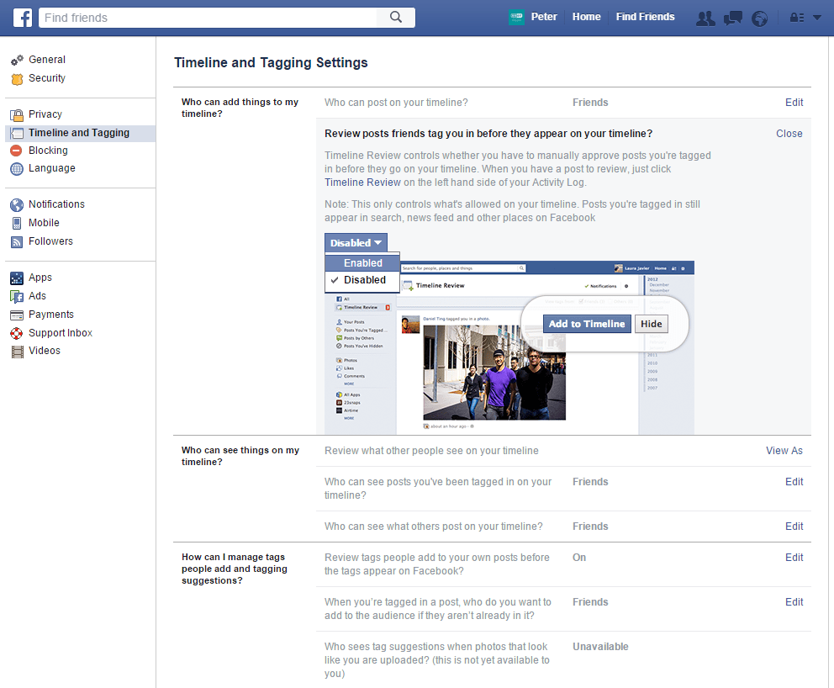Open Find Friends in top bar
Image resolution: width=834 pixels, height=688 pixels.
point(645,17)
